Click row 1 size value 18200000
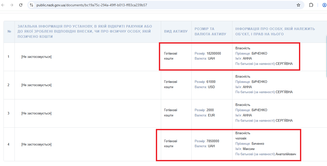Screen dimensions: 327x166 (x=214, y=53)
